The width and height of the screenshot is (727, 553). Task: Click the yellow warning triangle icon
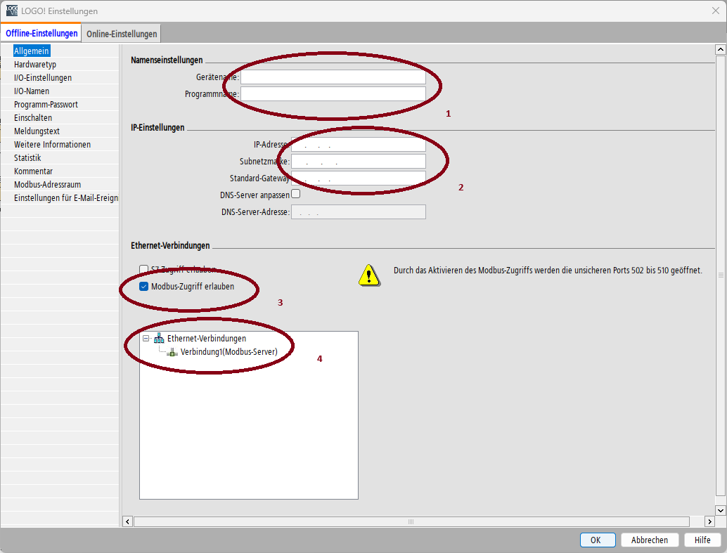[x=368, y=275]
